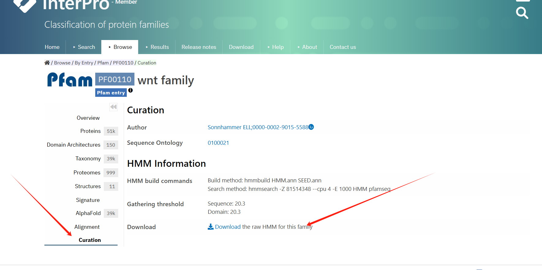
Task: Click the magnifying glass search icon
Action: pyautogui.click(x=522, y=13)
